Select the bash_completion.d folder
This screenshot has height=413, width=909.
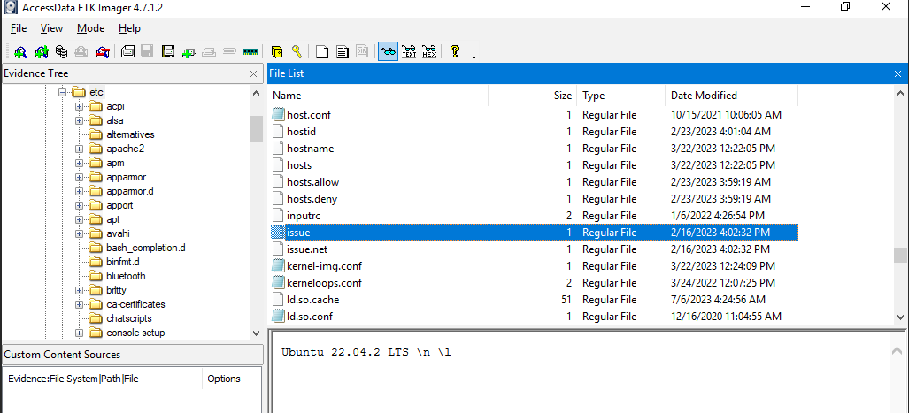point(146,248)
